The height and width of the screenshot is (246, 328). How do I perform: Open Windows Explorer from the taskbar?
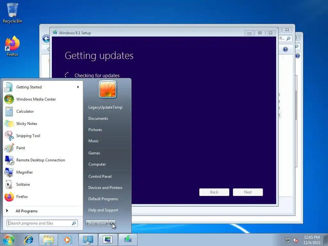point(48,240)
